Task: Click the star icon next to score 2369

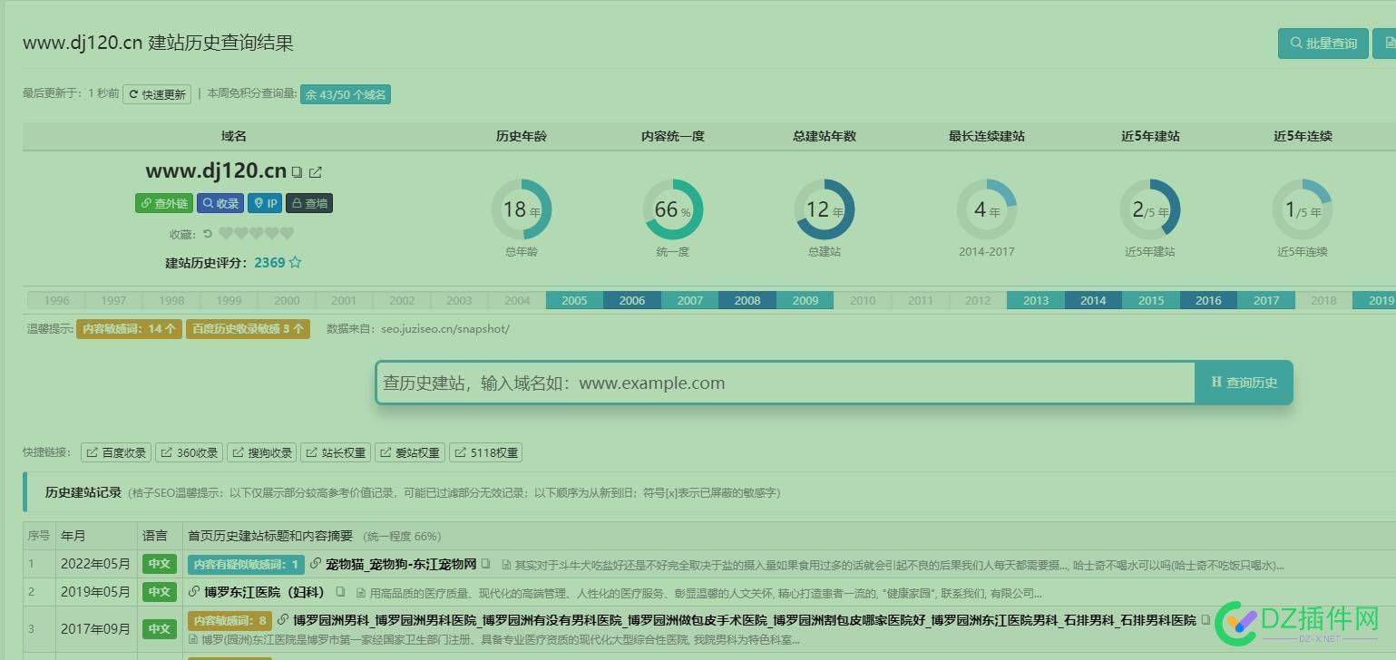Action: click(295, 262)
